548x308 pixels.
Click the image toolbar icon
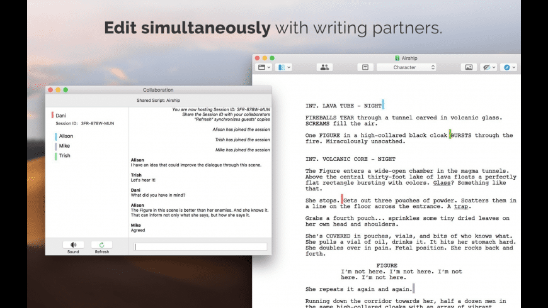[x=469, y=67]
